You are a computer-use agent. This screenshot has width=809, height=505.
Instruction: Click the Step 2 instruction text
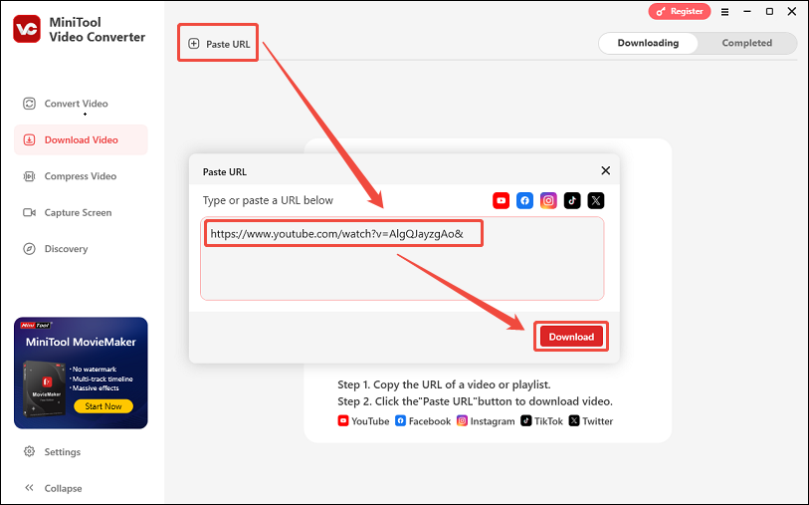[x=475, y=401]
